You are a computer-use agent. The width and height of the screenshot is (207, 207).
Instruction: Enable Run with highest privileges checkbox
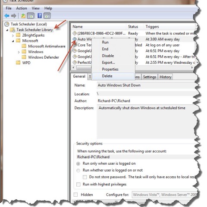[78, 184]
